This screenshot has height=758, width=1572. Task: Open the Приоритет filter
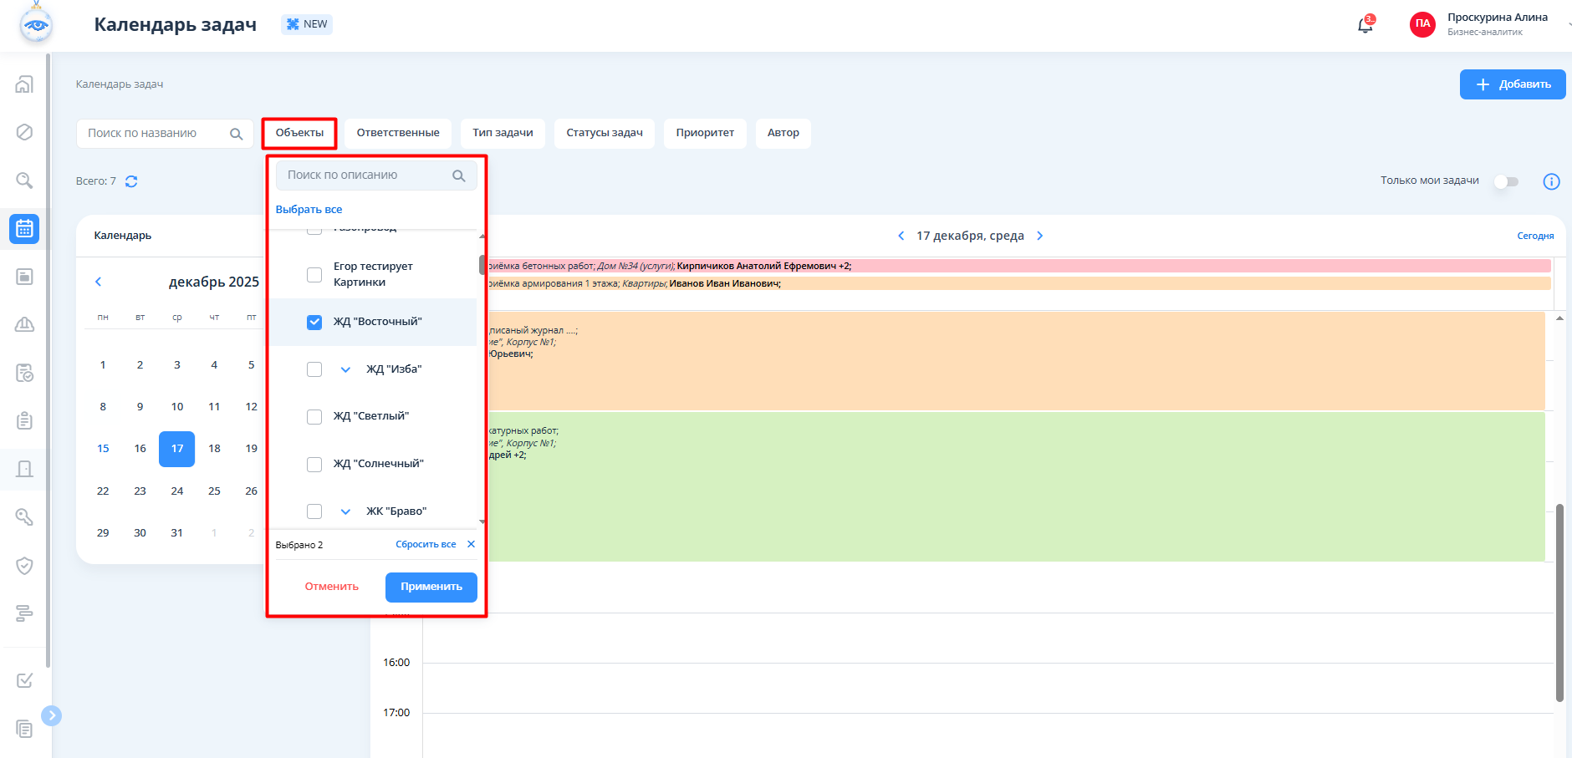pyautogui.click(x=705, y=133)
